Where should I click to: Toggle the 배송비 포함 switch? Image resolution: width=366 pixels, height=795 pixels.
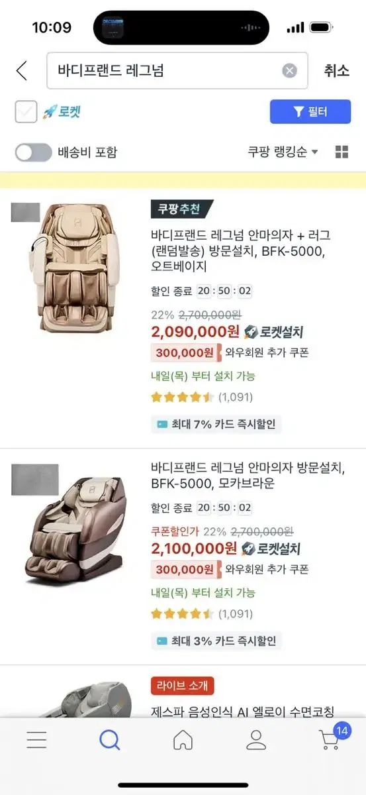[33, 152]
